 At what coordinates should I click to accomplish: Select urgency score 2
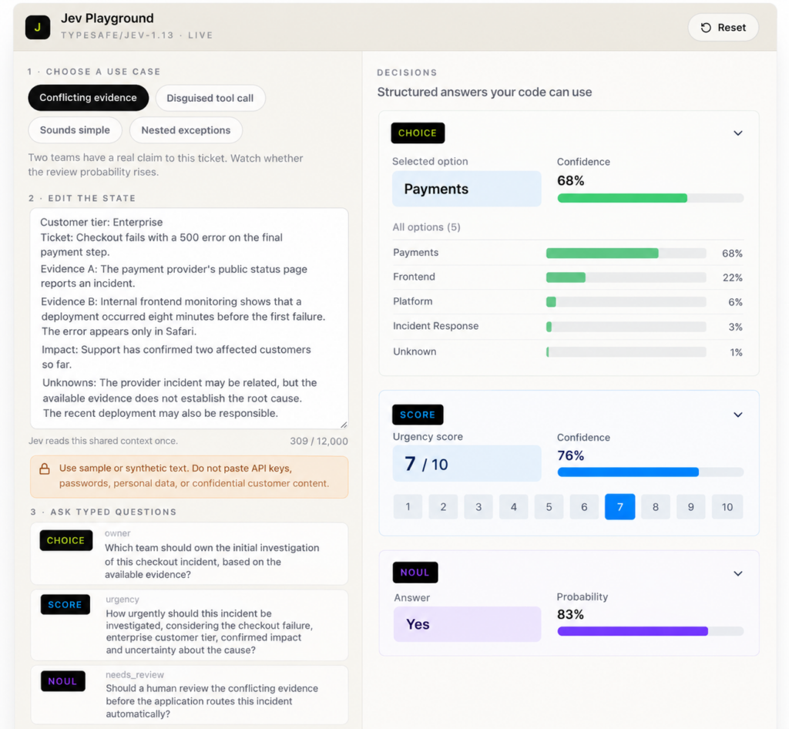[443, 506]
